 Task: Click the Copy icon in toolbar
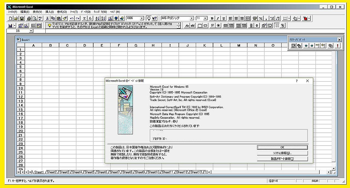coord(53,18)
